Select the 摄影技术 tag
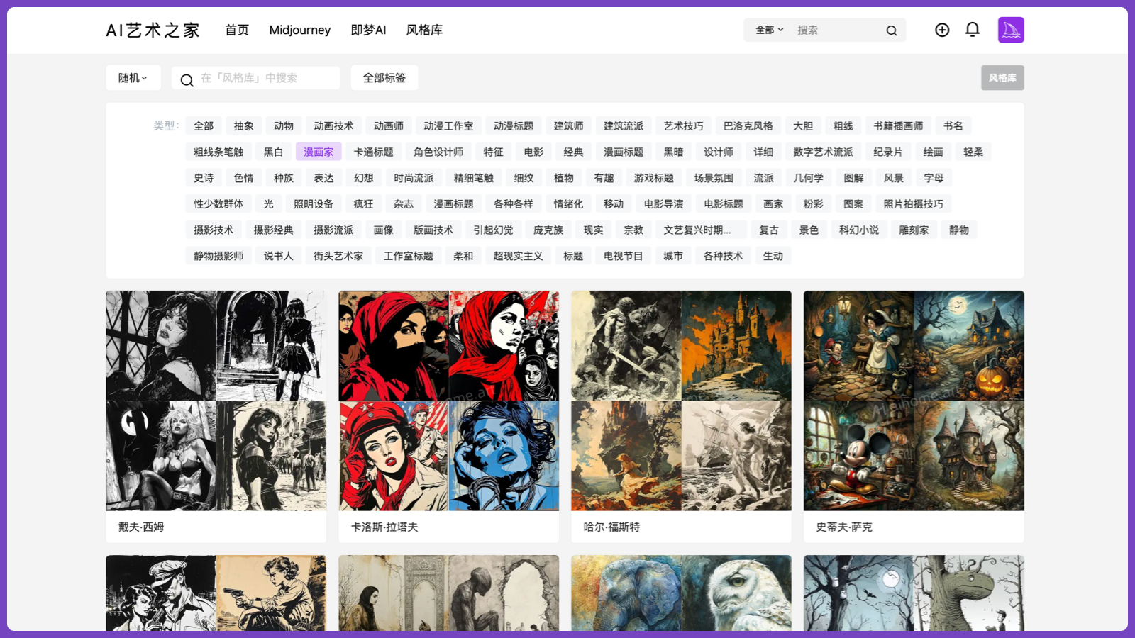Screen dimensions: 1135x638 click(214, 230)
